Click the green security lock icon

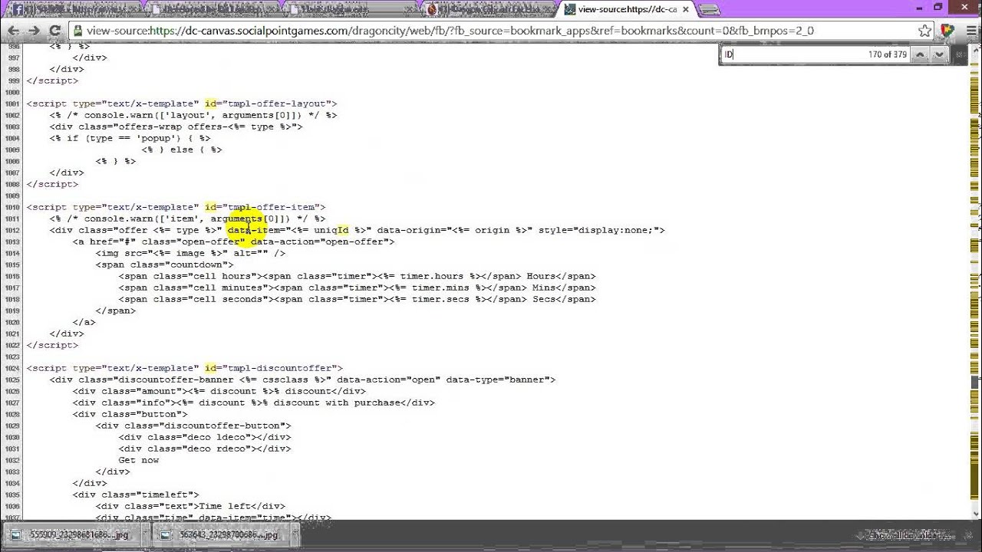(x=77, y=31)
